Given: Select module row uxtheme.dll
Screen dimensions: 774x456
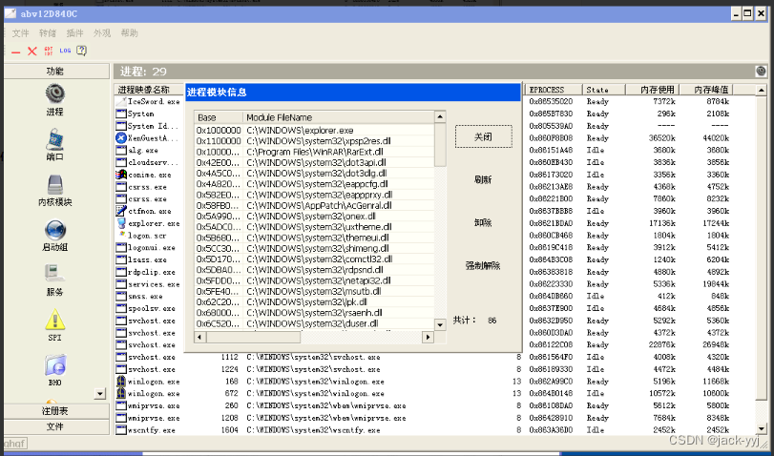Looking at the screenshot, I should click(314, 227).
